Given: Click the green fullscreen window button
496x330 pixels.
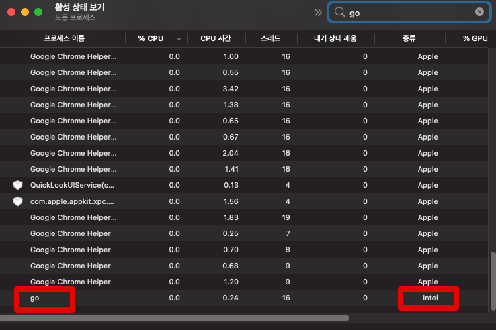Looking at the screenshot, I should tap(38, 12).
